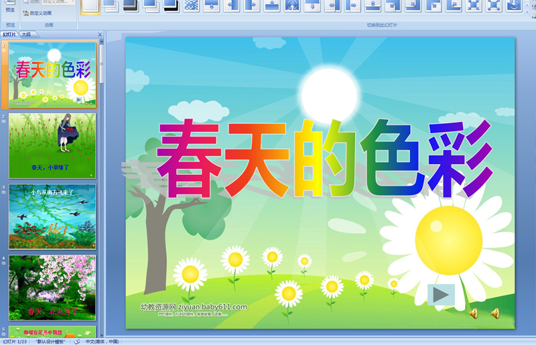This screenshot has height=345, width=536.
Task: Apply the Wheel Clockwise transition
Action: click(514, 6)
